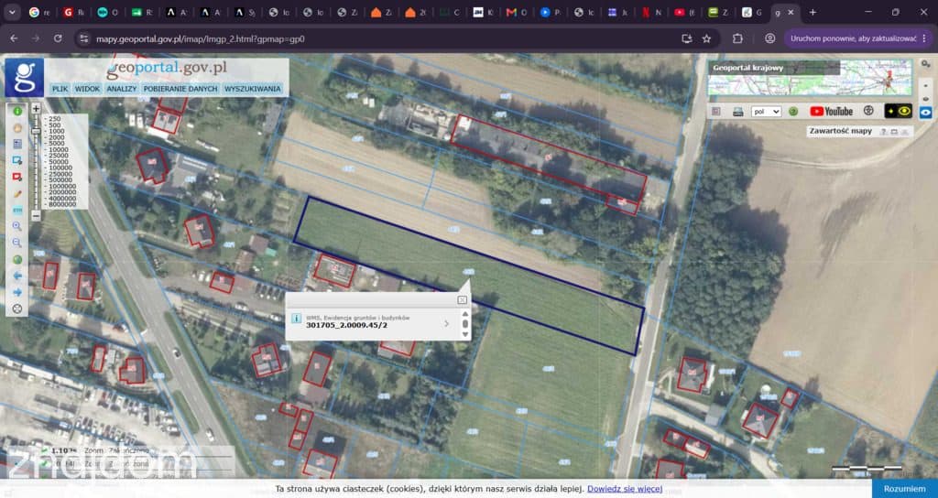Open the Chrome profile avatar icon
This screenshot has width=938, height=498.
click(x=769, y=38)
